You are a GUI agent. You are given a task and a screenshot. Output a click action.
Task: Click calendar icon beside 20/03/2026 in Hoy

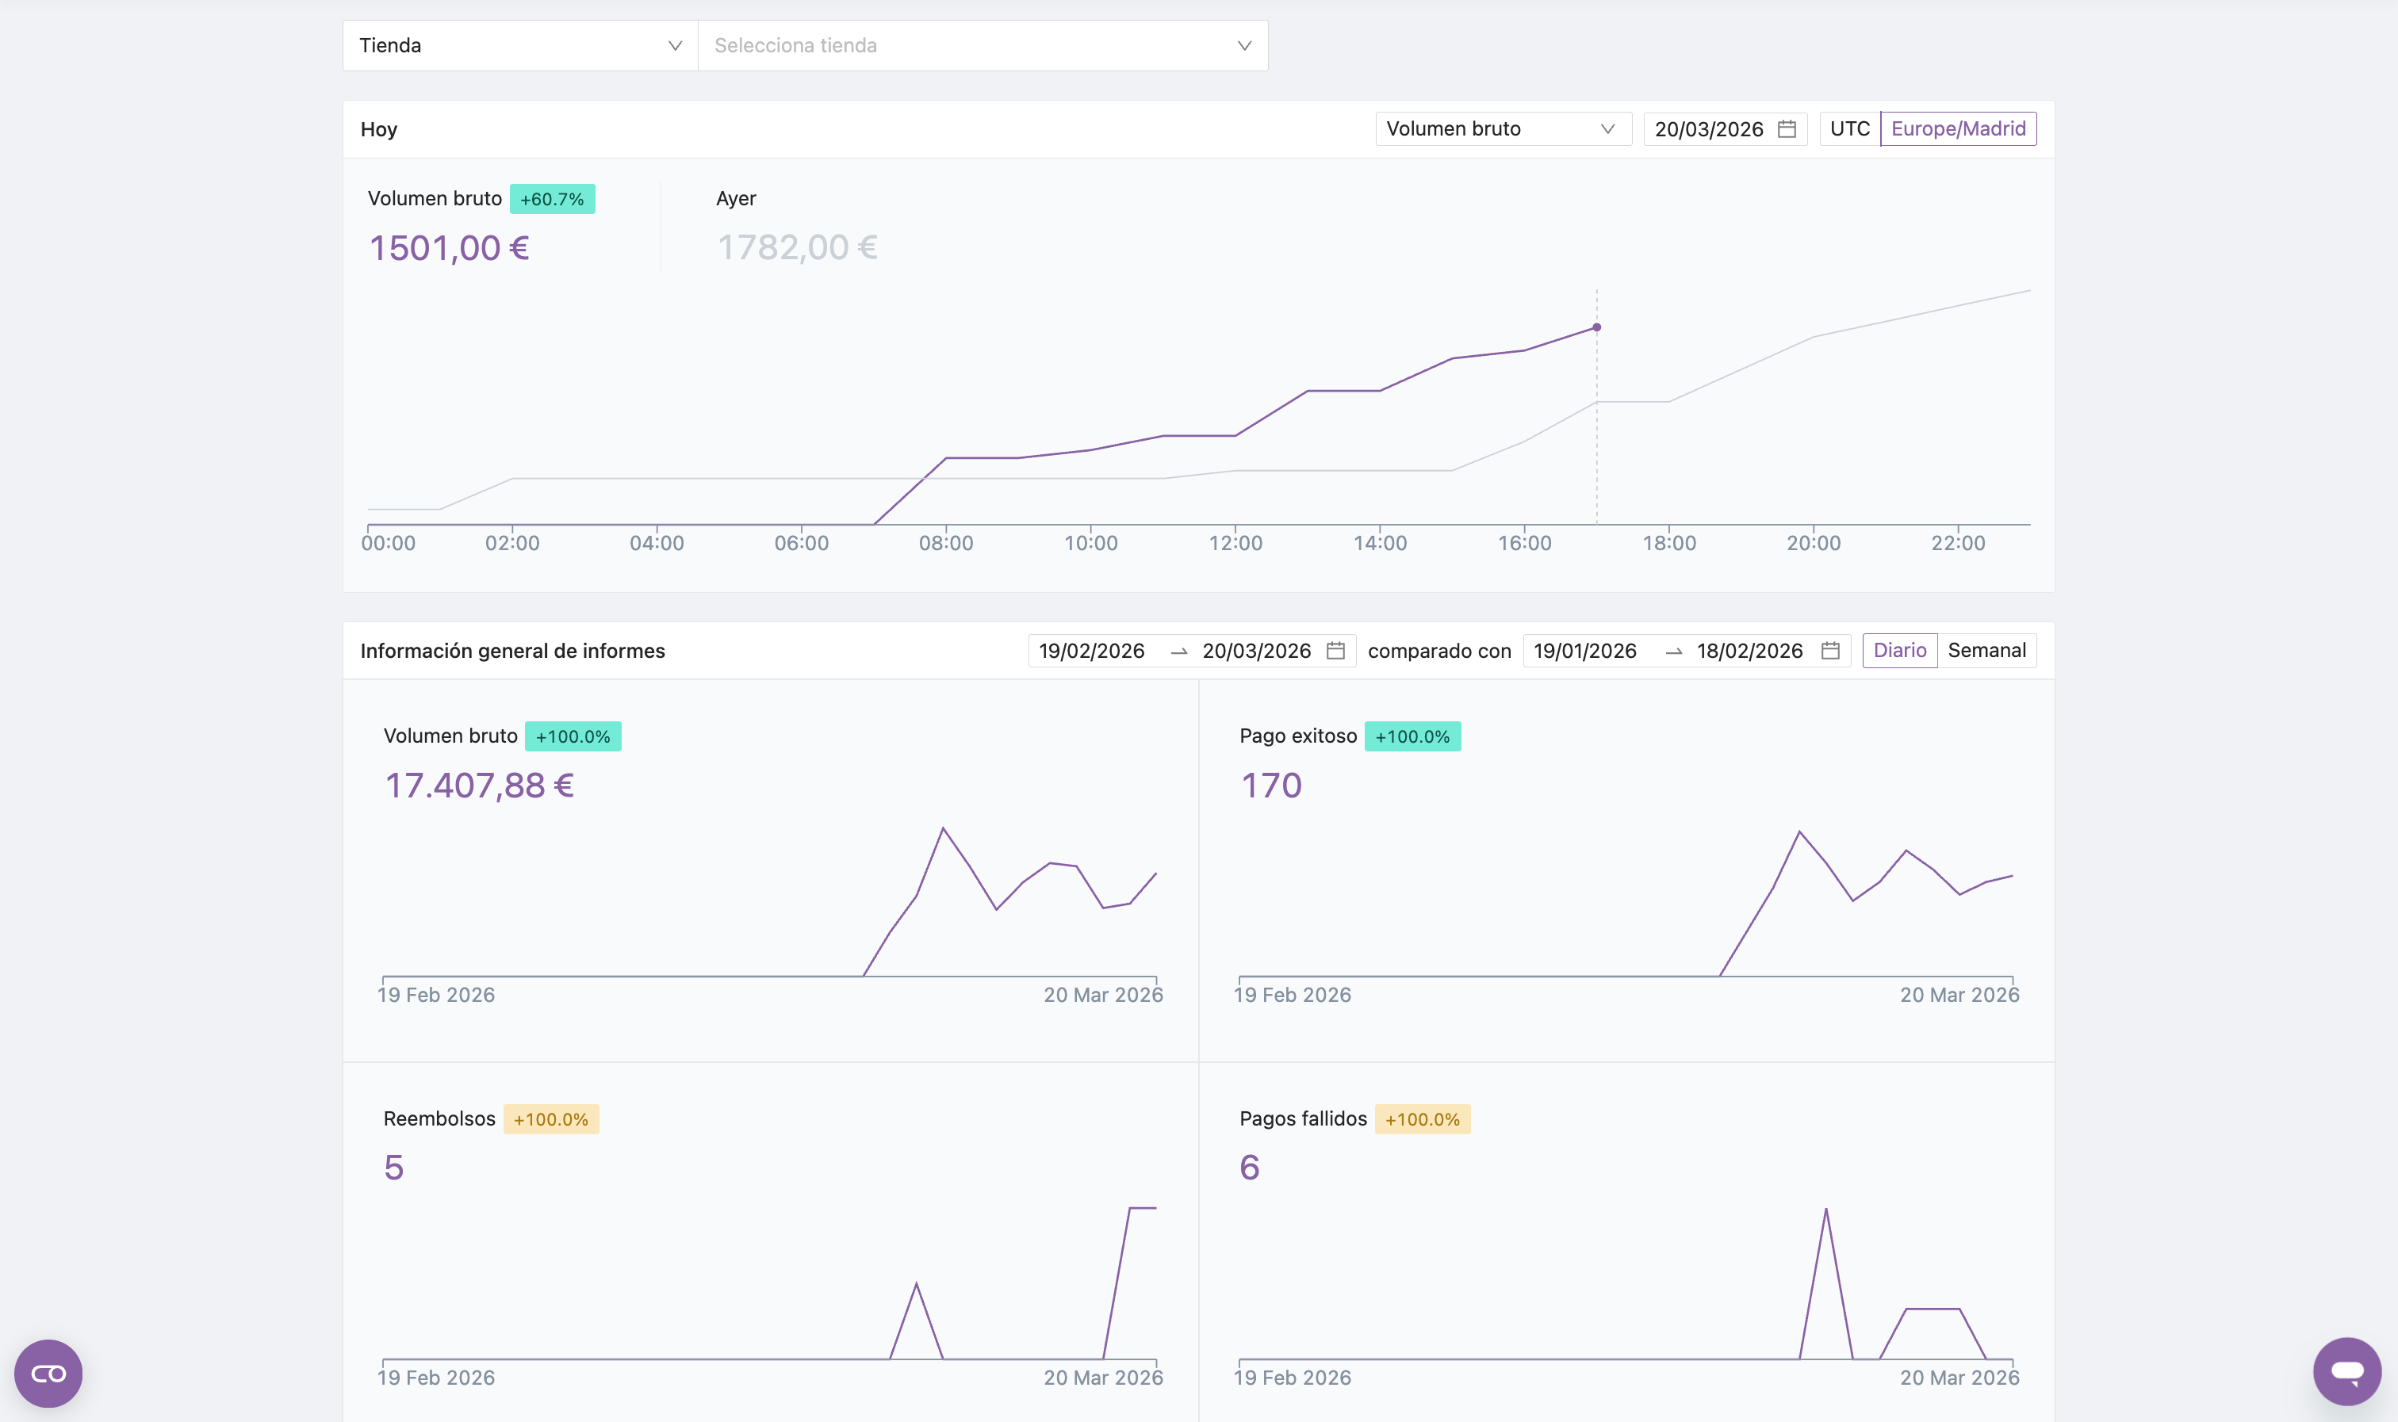[x=1787, y=128]
